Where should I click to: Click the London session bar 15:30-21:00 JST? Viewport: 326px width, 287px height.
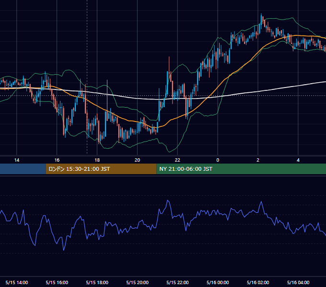[x=101, y=169]
